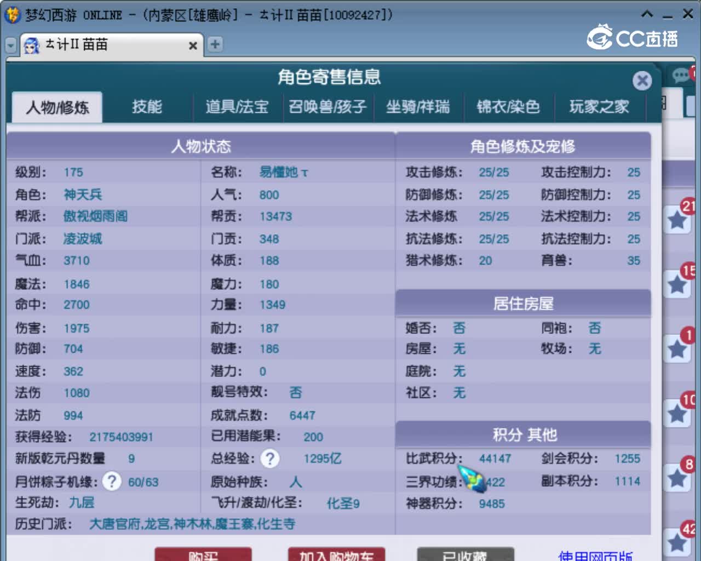Click the 门派 value 凌波城
Viewport: 701px width, 561px height.
tap(83, 239)
